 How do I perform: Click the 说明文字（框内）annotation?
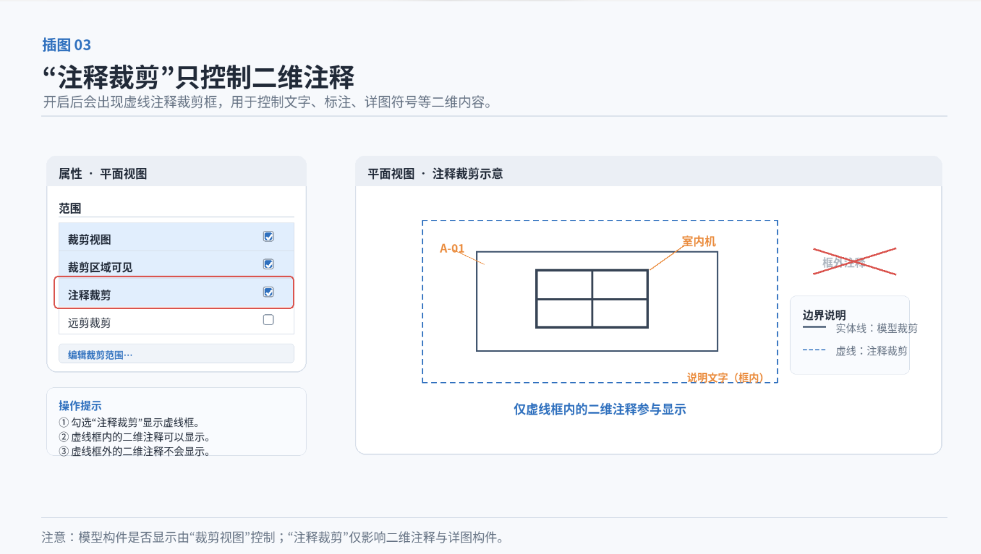coord(725,378)
